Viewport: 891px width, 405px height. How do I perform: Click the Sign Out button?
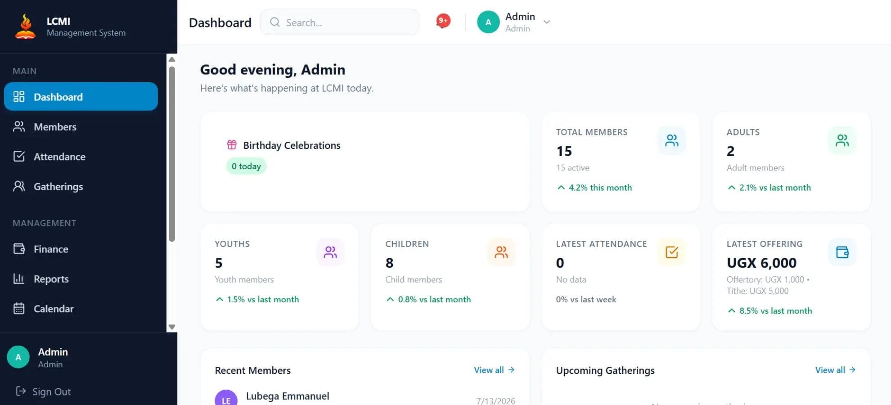[43, 391]
